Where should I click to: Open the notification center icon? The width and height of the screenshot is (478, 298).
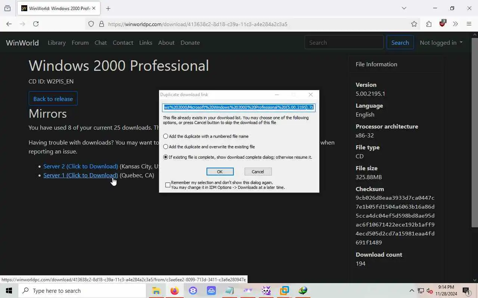[x=466, y=291]
